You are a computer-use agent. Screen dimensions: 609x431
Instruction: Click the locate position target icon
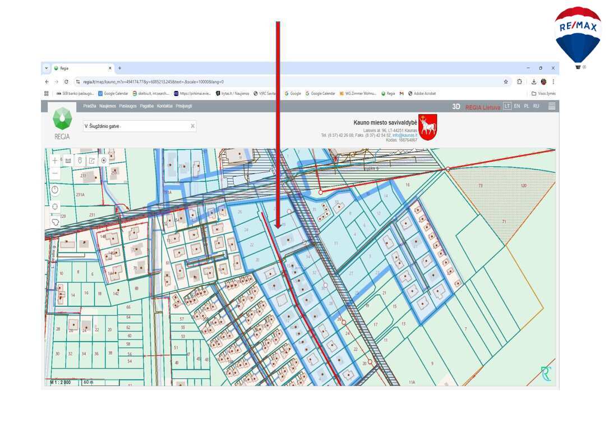click(104, 161)
